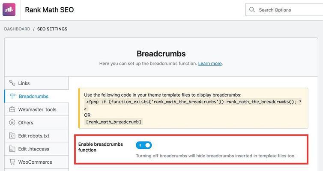Click the WooCommerce cart icon

click(12, 162)
